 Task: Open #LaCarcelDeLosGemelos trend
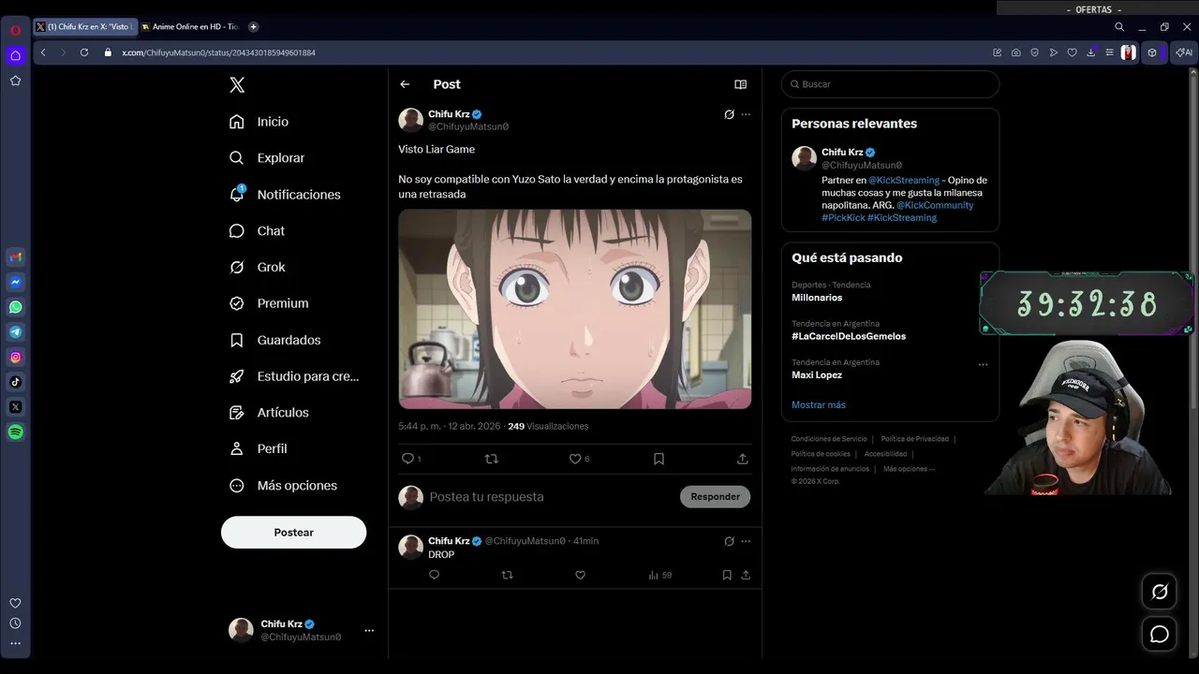click(x=849, y=336)
